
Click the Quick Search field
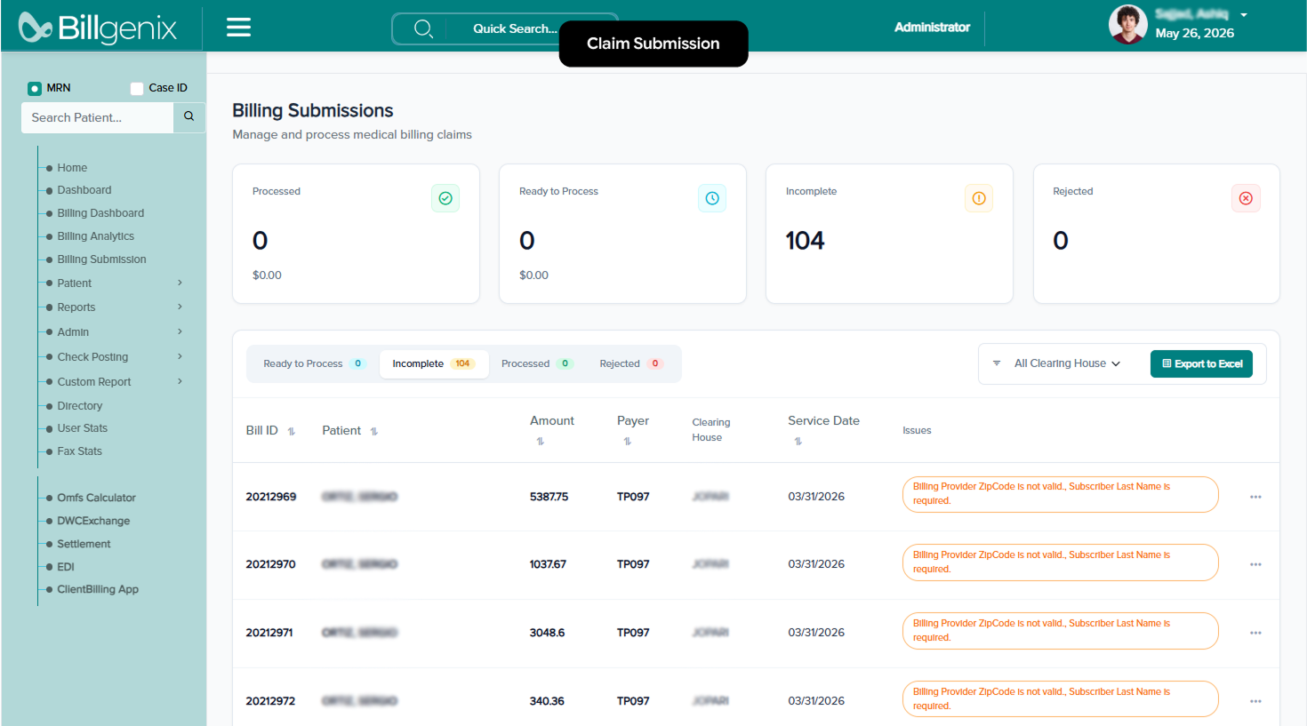504,28
